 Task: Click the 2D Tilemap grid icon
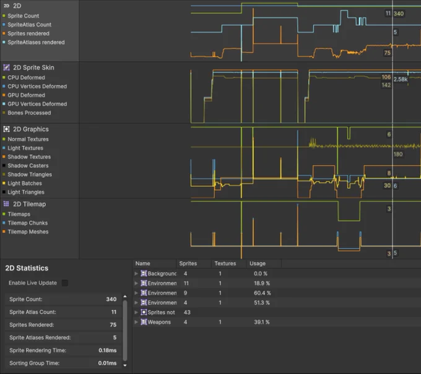pos(6,204)
